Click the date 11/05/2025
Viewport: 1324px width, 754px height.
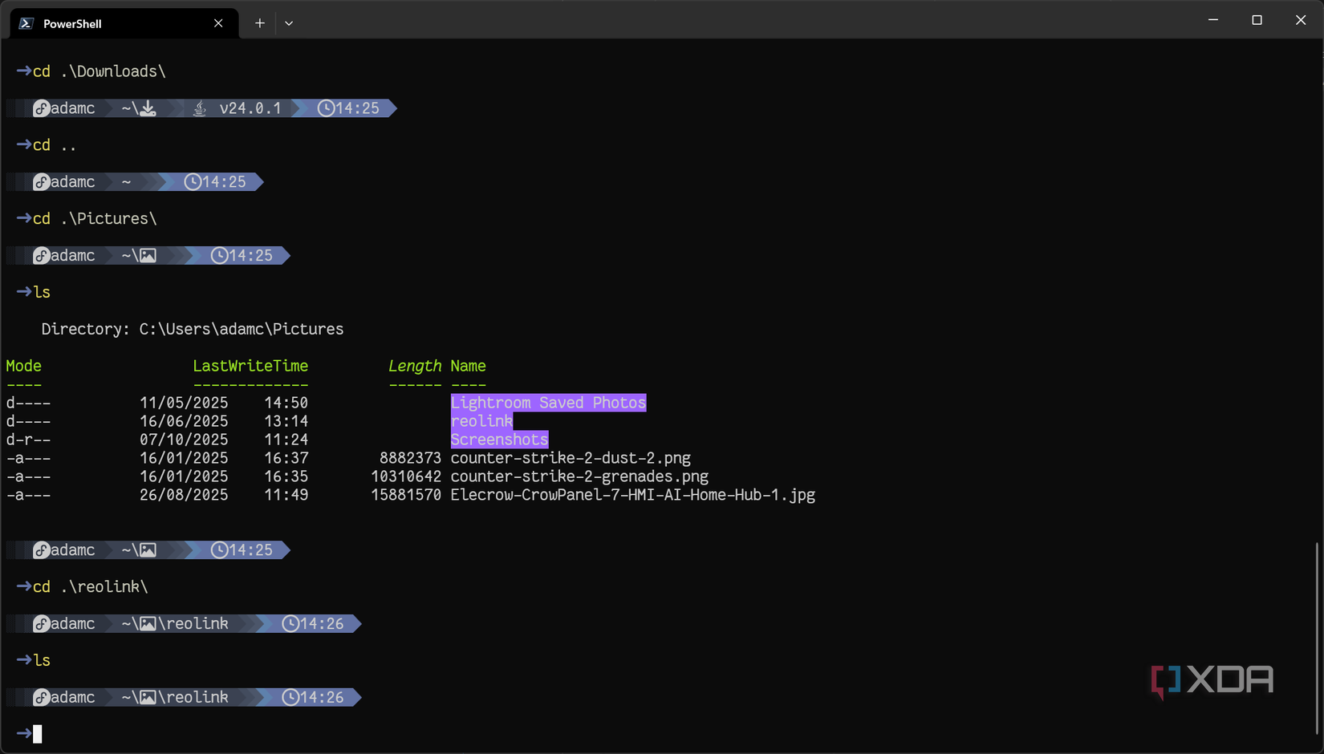[x=184, y=403]
